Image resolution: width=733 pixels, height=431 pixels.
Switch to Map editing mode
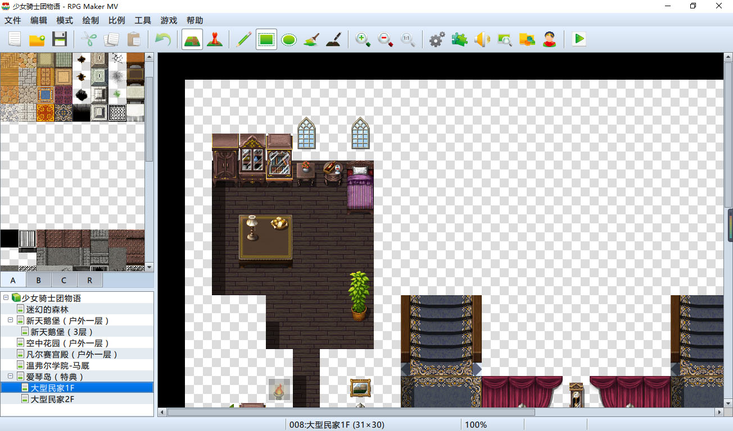[x=192, y=39]
